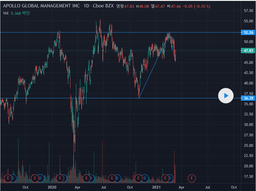Viewport: 256px width, 191px height.
Task: Open the upcoming earnings marker after Apr 2021
Action: [x=192, y=178]
